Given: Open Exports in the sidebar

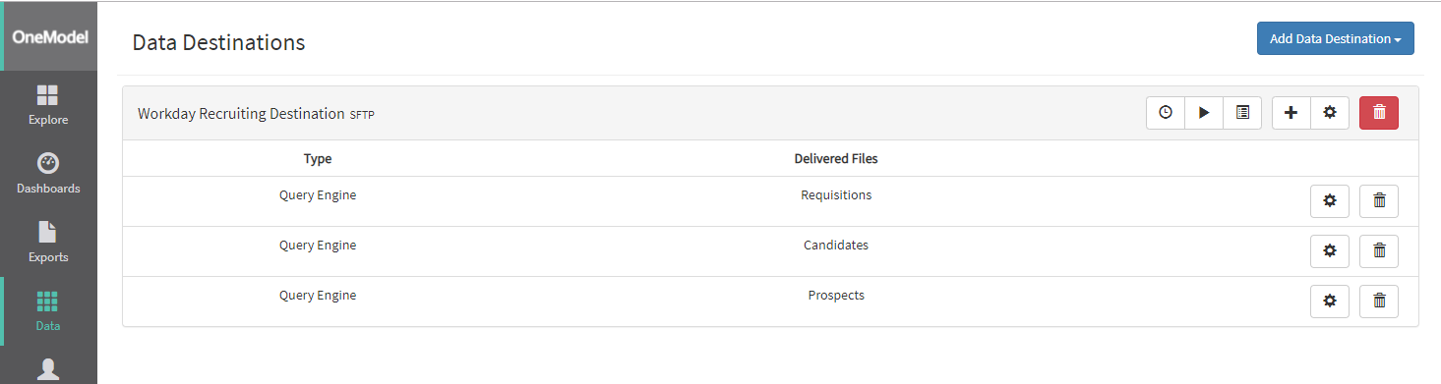Looking at the screenshot, I should click(x=48, y=243).
